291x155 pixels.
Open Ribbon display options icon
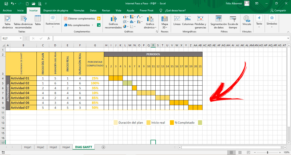[257, 3]
